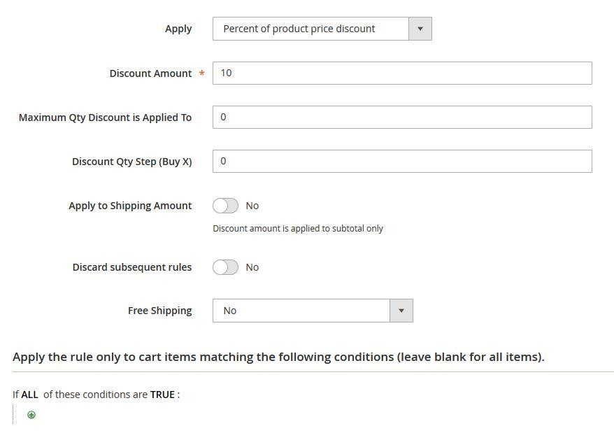Screen dimensions: 614x440
Task: Click the 'Discount amount is applied to subtotal only' note
Action: (x=298, y=229)
